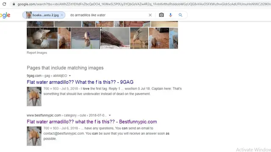
Task: Open the armadillo reflected in water thumbnail
Action: 86,38
